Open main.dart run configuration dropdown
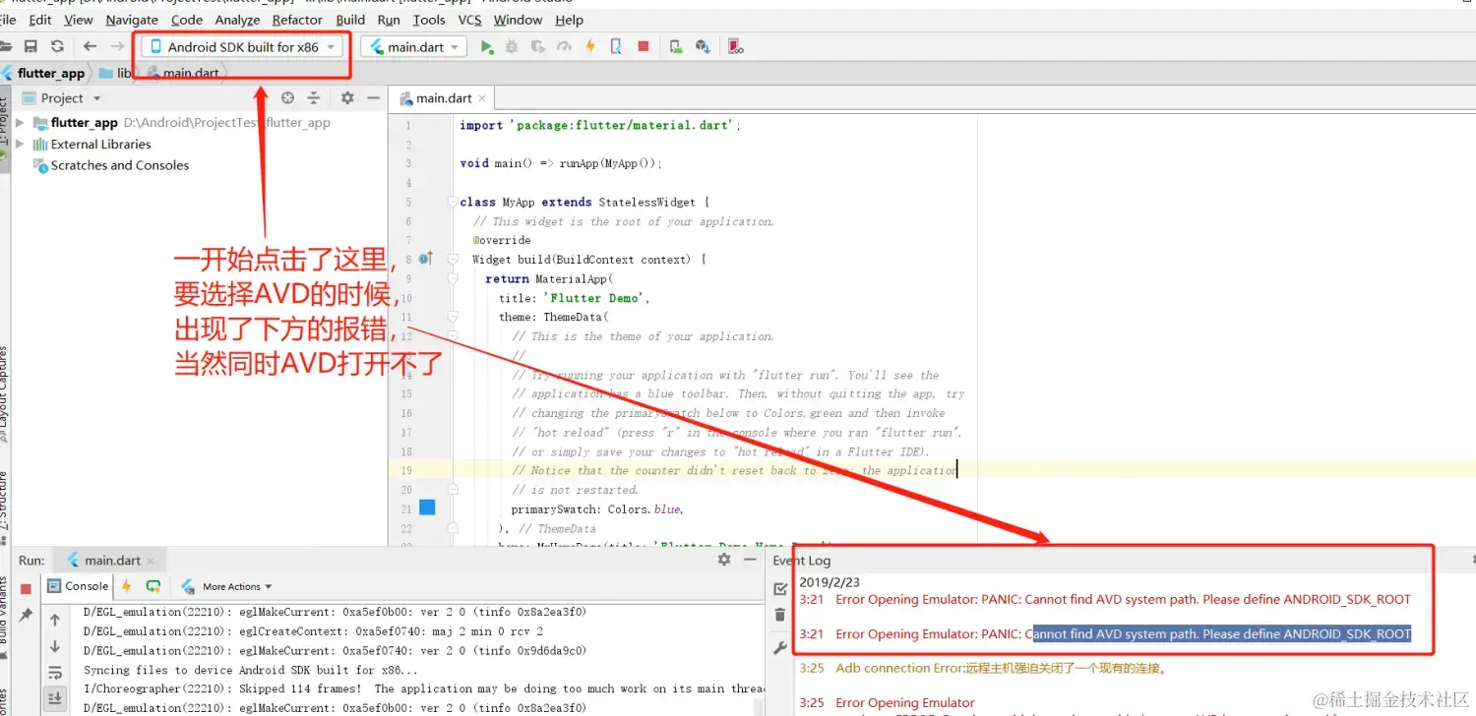The height and width of the screenshot is (716, 1476). point(414,46)
